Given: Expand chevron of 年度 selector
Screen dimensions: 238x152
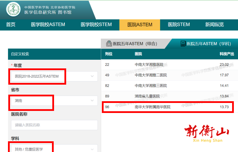Looking at the screenshot, I should [92, 76].
